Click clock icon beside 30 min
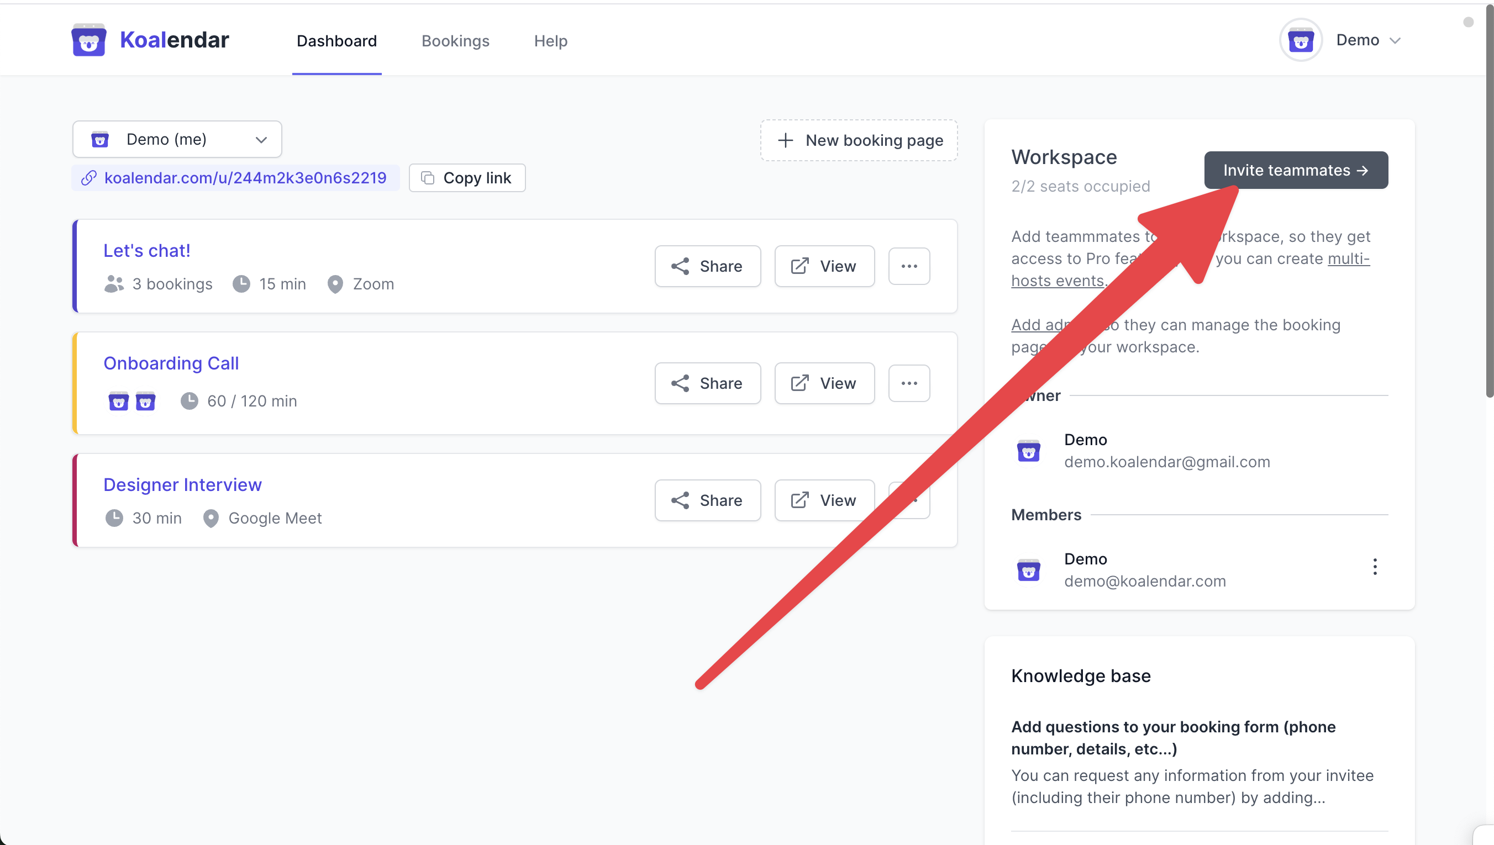 (114, 517)
